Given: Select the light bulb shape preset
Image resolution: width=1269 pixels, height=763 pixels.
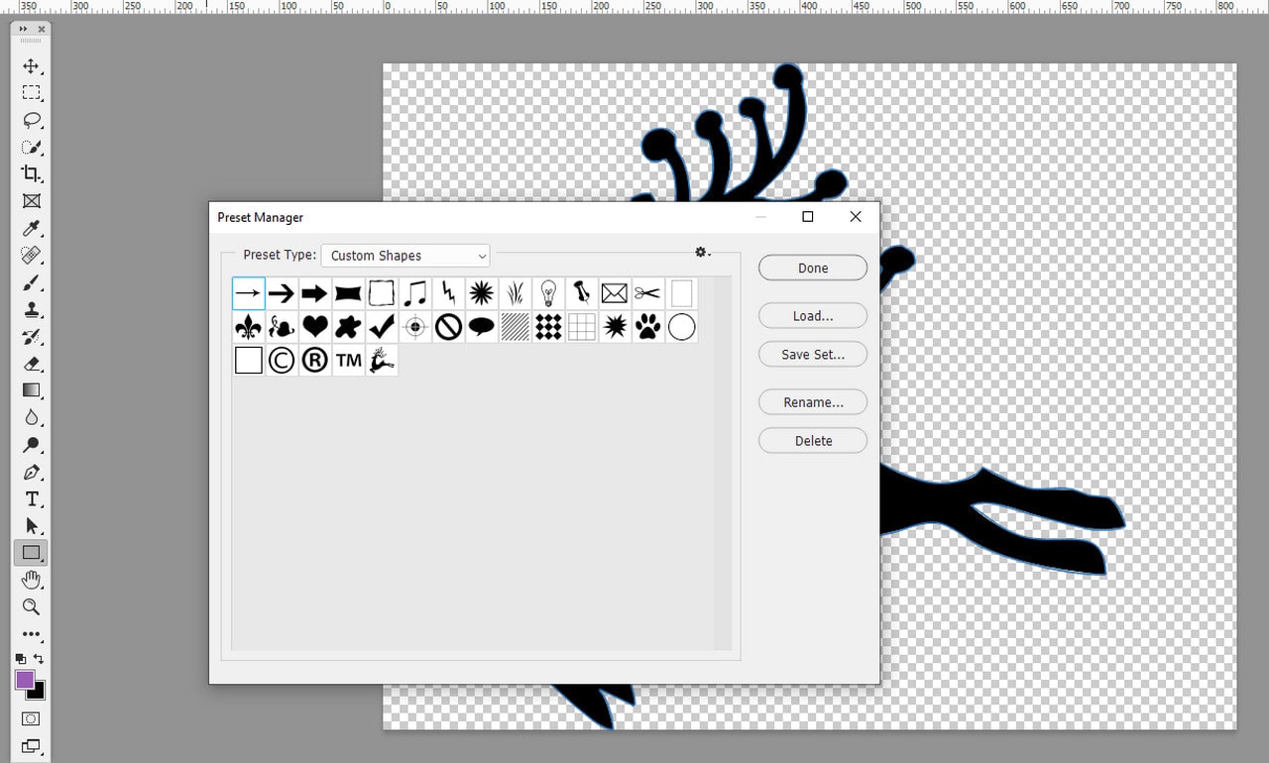Looking at the screenshot, I should [x=548, y=293].
